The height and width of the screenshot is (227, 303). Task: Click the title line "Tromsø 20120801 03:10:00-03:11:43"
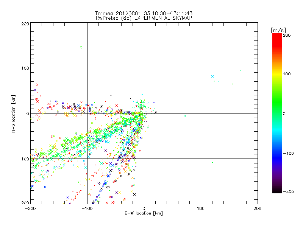pyautogui.click(x=144, y=13)
